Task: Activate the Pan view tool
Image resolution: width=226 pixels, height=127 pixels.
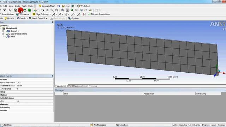Action: click(47, 10)
